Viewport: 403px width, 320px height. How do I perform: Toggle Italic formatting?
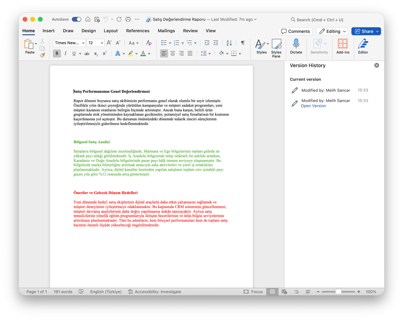point(65,53)
